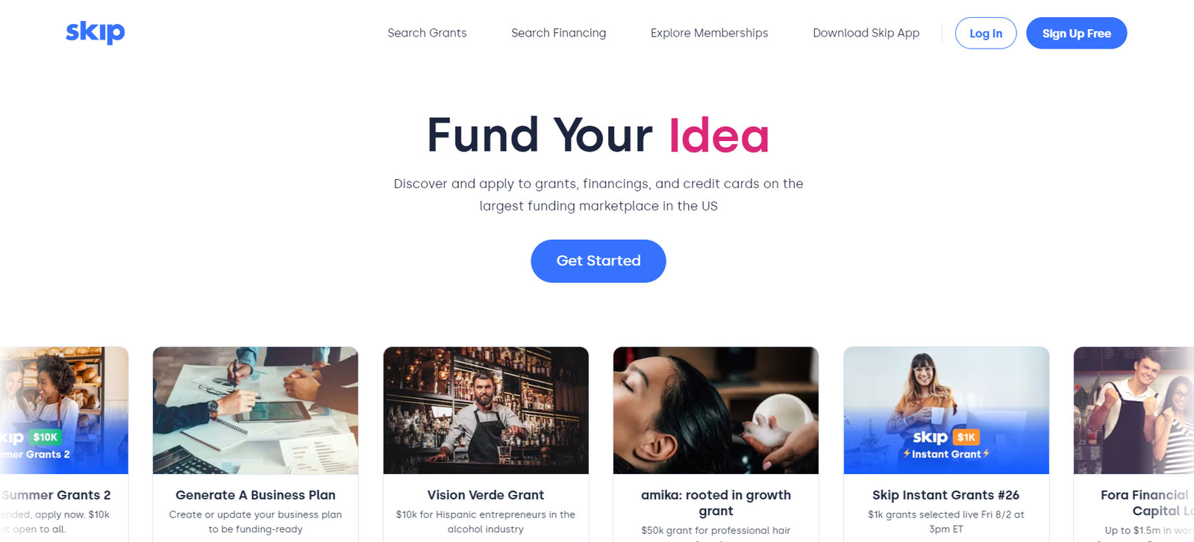Open the Search Financing menu item
The height and width of the screenshot is (542, 1194).
click(x=558, y=33)
